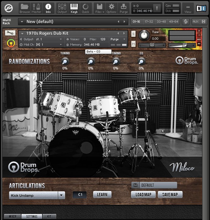Click the LEARN button

pyautogui.click(x=102, y=195)
